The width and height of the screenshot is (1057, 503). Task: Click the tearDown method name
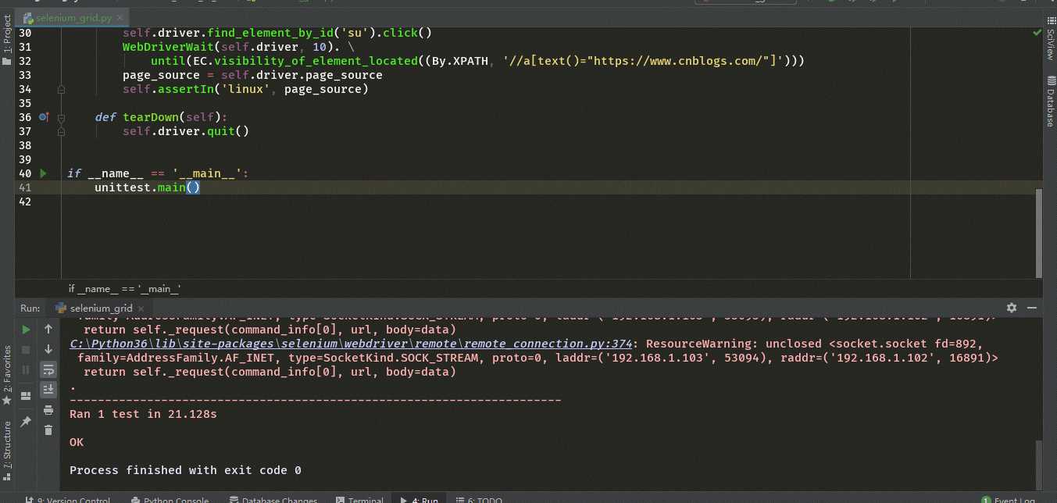click(151, 117)
